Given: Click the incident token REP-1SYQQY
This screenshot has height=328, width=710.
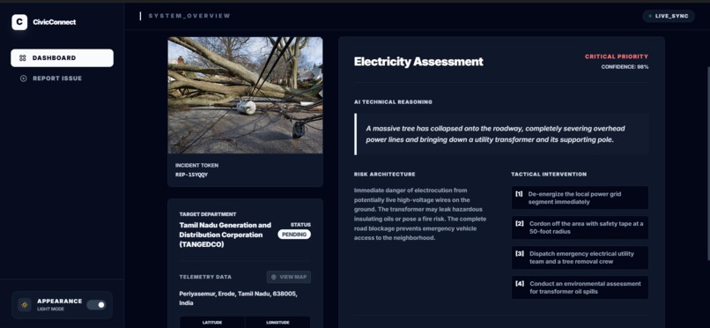Looking at the screenshot, I should coord(191,175).
